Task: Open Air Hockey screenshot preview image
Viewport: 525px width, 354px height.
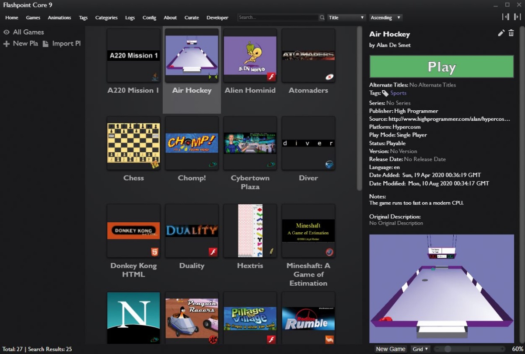Action: 441,289
